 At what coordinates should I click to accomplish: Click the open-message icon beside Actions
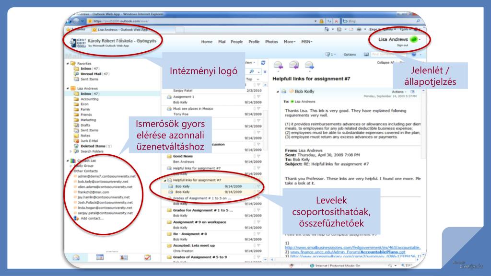click(412, 92)
